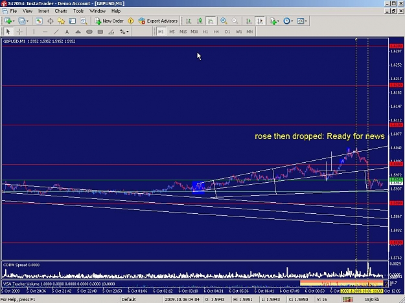405x303 pixels.
Task: Toggle the Terminal panel icon
Action: click(73, 21)
